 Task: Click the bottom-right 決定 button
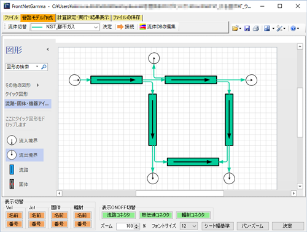(x=287, y=226)
